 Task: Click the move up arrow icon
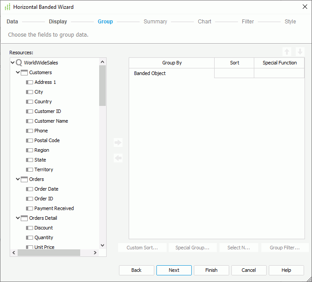point(287,52)
